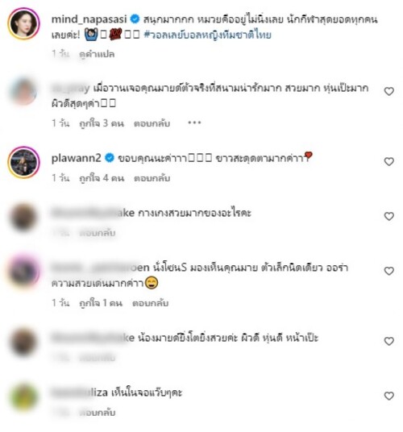
Task: Click ดูคำแปล to see the translation
Action: click(x=97, y=54)
